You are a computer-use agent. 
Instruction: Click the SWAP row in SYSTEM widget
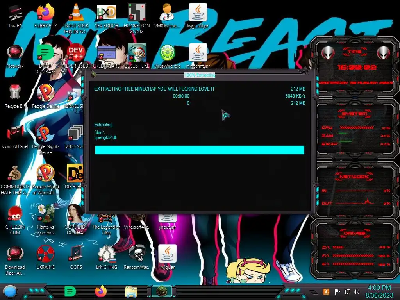coord(356,144)
